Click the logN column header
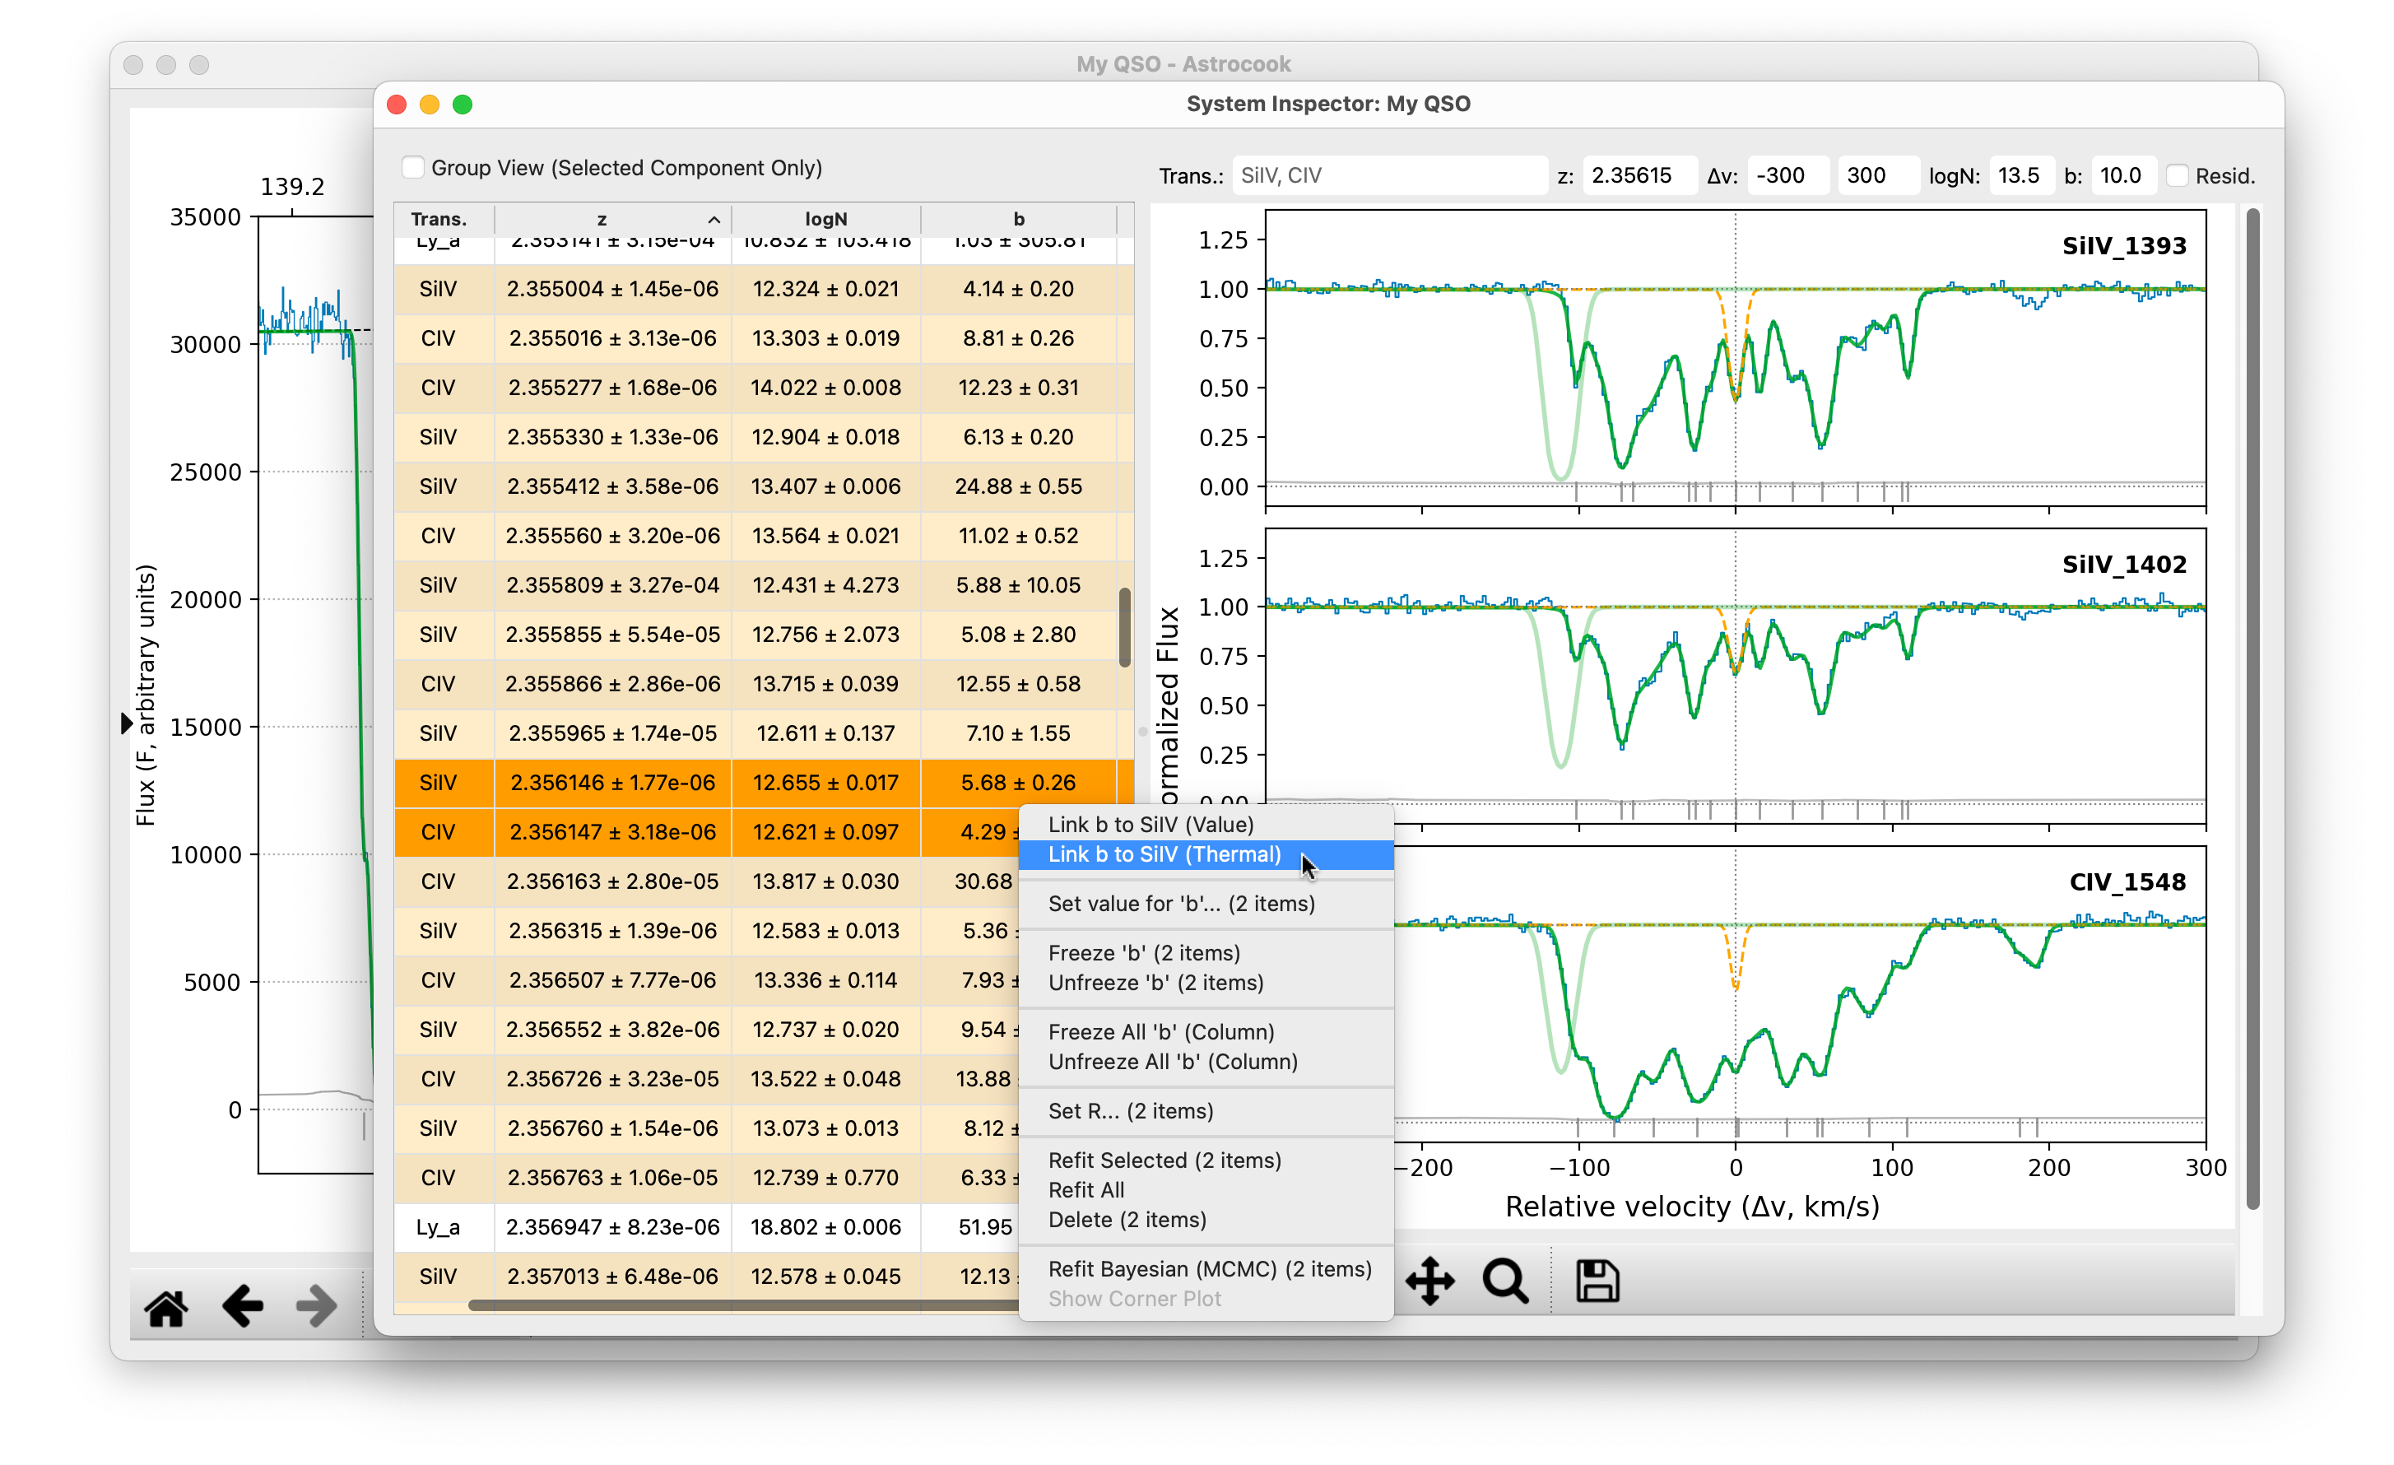This screenshot has height=1465, width=2394. [x=826, y=220]
